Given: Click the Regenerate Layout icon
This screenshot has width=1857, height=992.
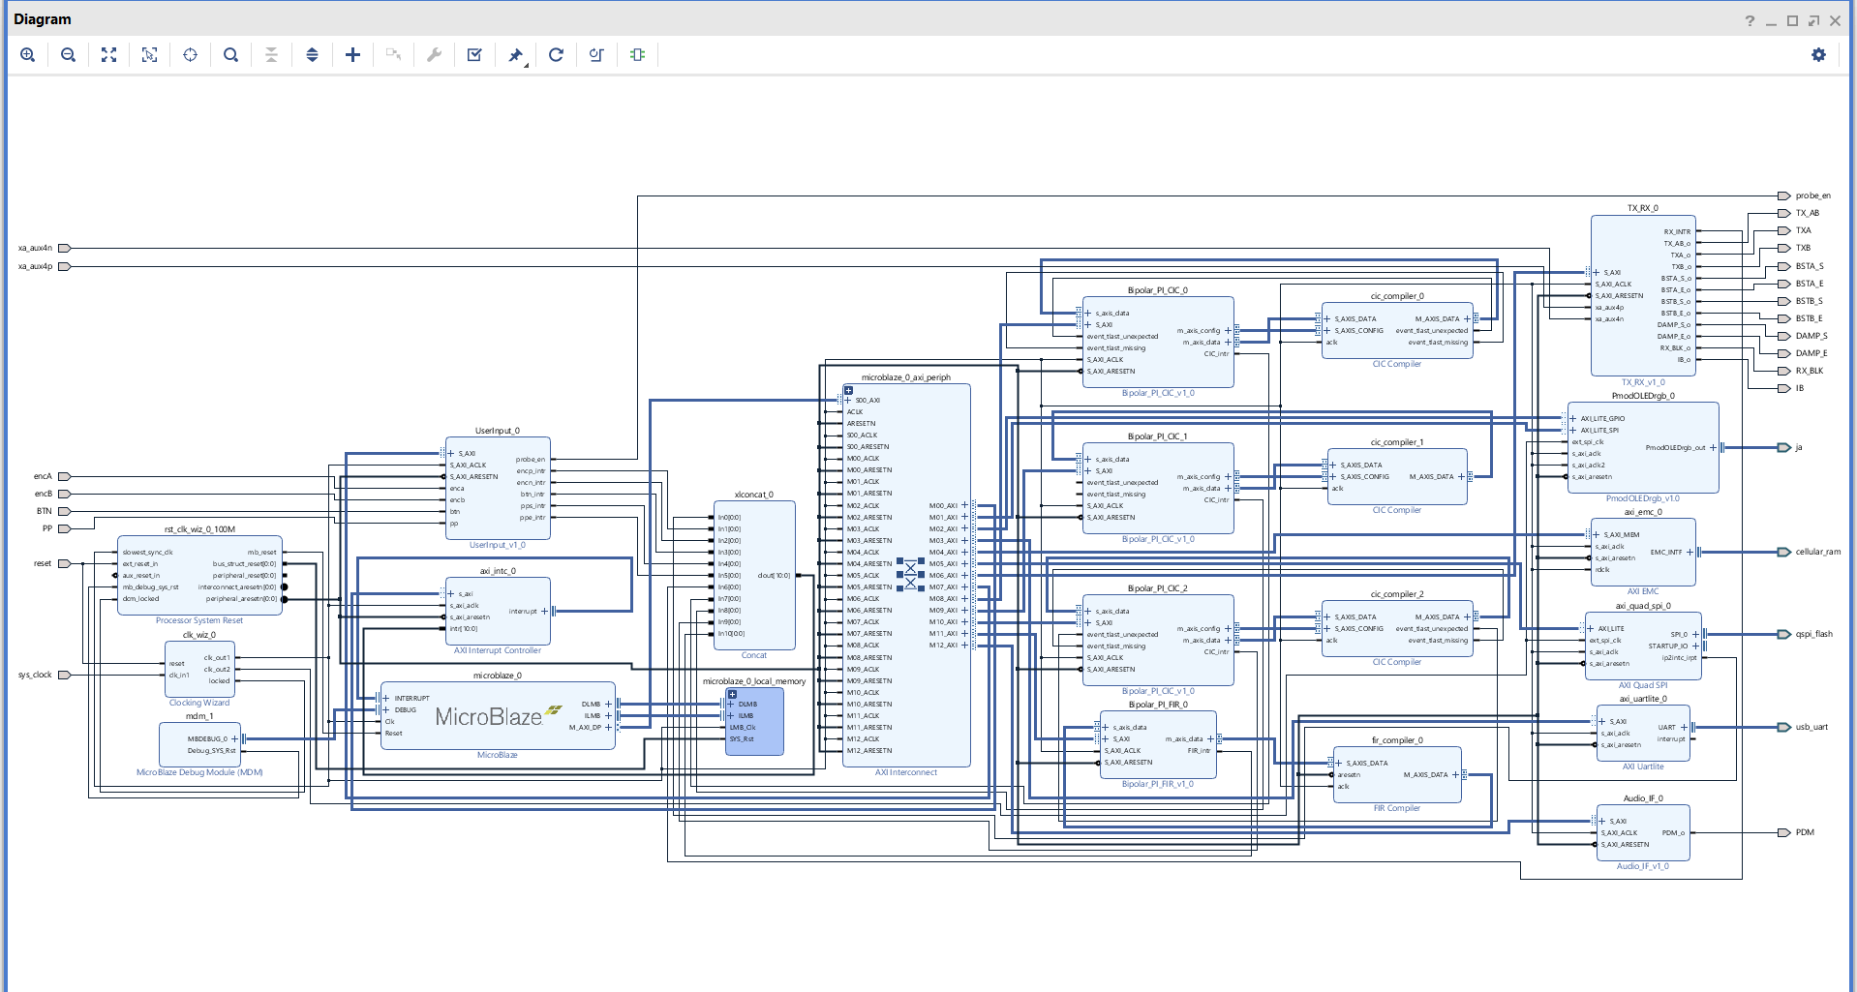Looking at the screenshot, I should (556, 55).
